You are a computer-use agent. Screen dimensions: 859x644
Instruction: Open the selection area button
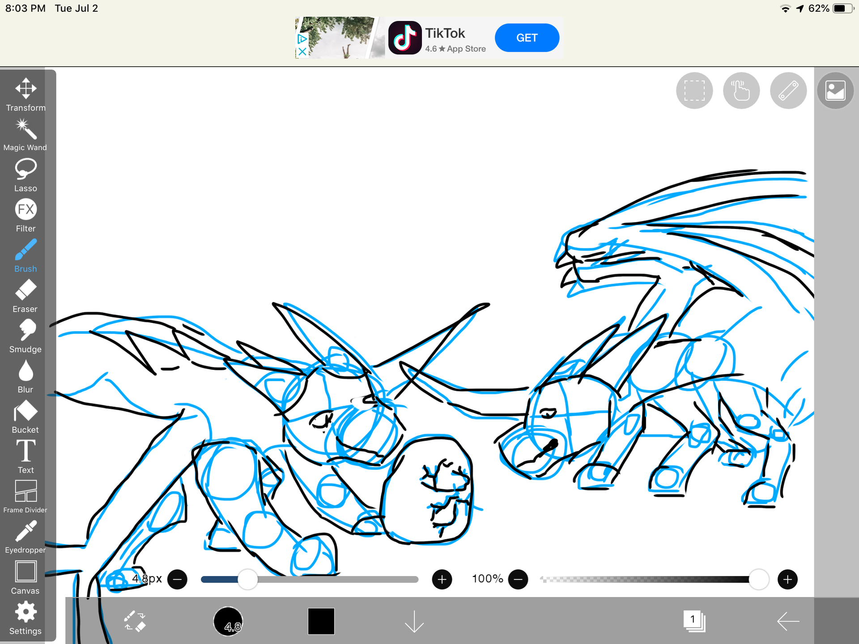pyautogui.click(x=694, y=90)
